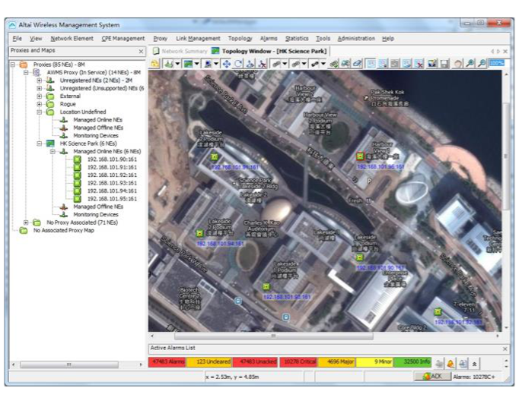Close the Proxies and Maps panel

coord(141,51)
